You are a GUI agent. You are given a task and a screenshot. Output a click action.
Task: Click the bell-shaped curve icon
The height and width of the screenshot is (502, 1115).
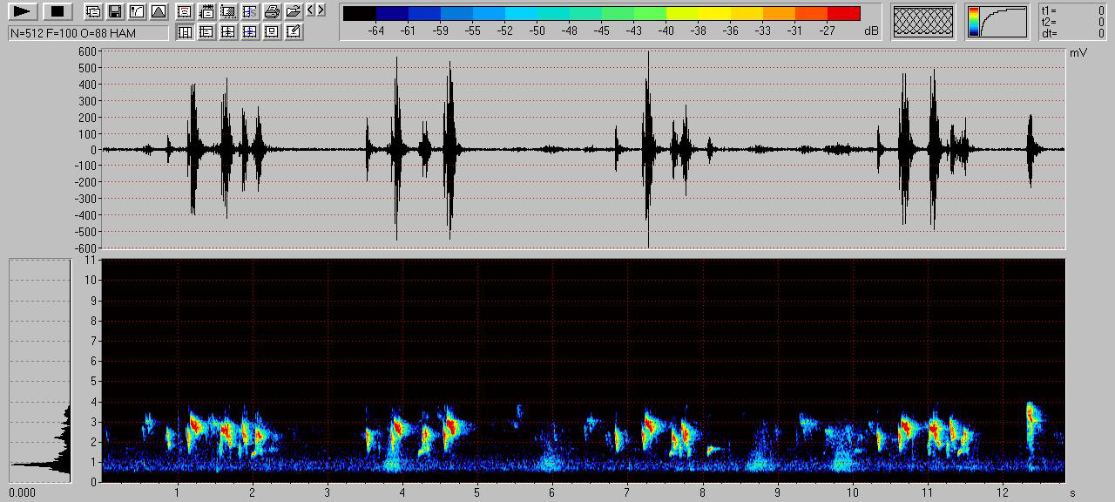159,11
